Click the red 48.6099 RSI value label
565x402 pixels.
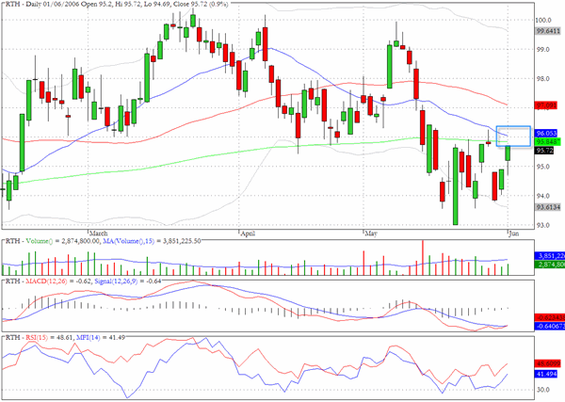pyautogui.click(x=548, y=363)
